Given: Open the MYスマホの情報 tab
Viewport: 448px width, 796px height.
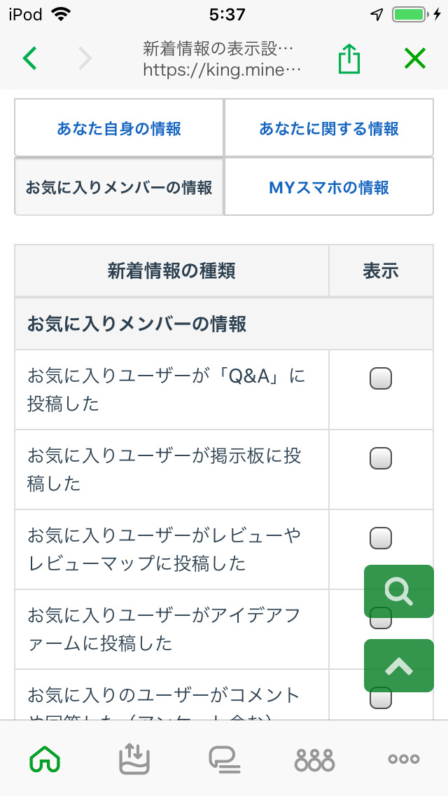Looking at the screenshot, I should coord(329,187).
